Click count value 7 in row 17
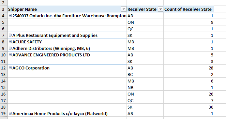Image resolution: width=226 pixels, height=119 pixels. pyautogui.click(x=189, y=100)
